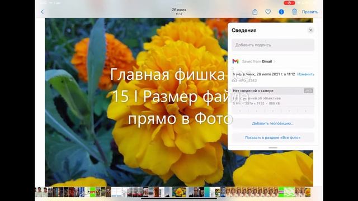Favorite the photo with heart icon
Viewport: 358px width, 201px height.
268,12
